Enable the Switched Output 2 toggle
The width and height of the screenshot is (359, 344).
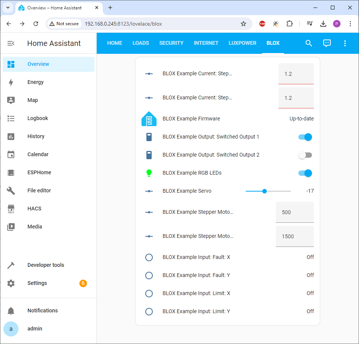coord(305,155)
